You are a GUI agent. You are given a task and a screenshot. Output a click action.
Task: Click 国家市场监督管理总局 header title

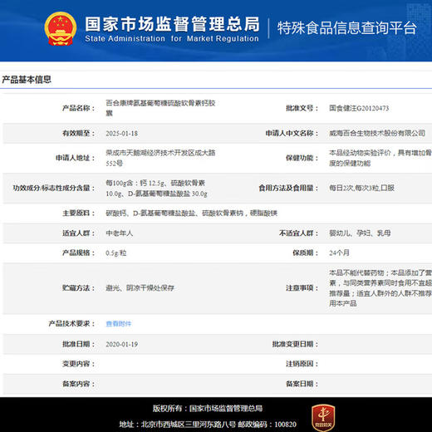pos(172,24)
